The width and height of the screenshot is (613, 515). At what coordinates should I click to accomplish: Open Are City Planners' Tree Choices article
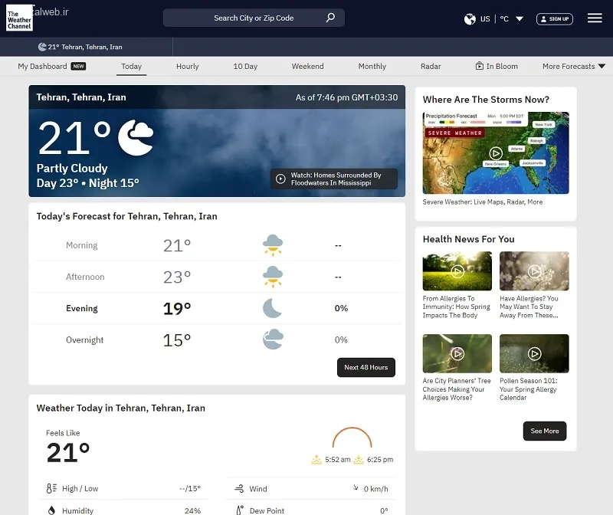point(456,389)
